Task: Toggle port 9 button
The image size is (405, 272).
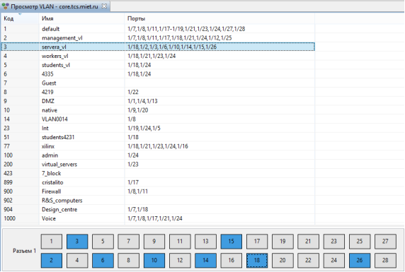Action: pos(154,242)
